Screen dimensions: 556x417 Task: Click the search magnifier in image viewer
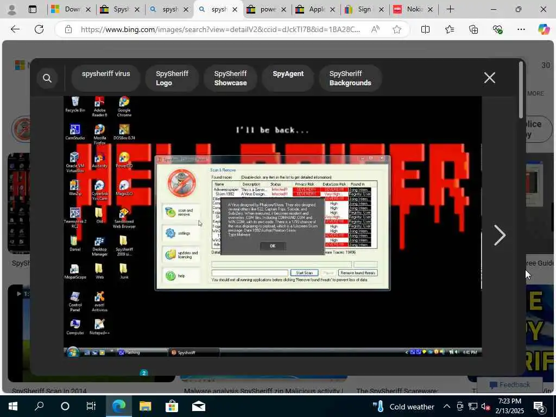47,78
